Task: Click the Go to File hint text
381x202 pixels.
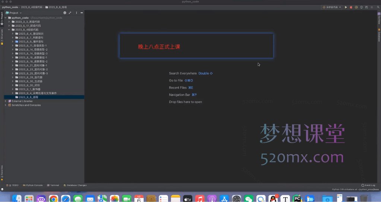Action: point(176,80)
